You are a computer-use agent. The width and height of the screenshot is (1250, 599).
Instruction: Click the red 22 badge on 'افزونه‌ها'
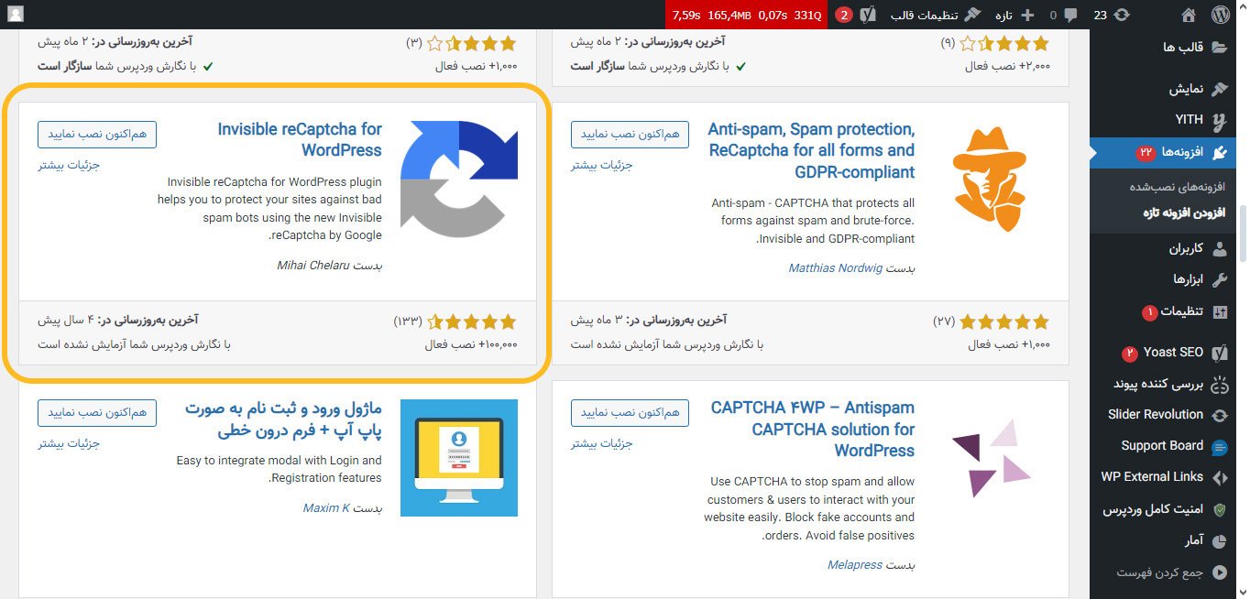point(1146,152)
